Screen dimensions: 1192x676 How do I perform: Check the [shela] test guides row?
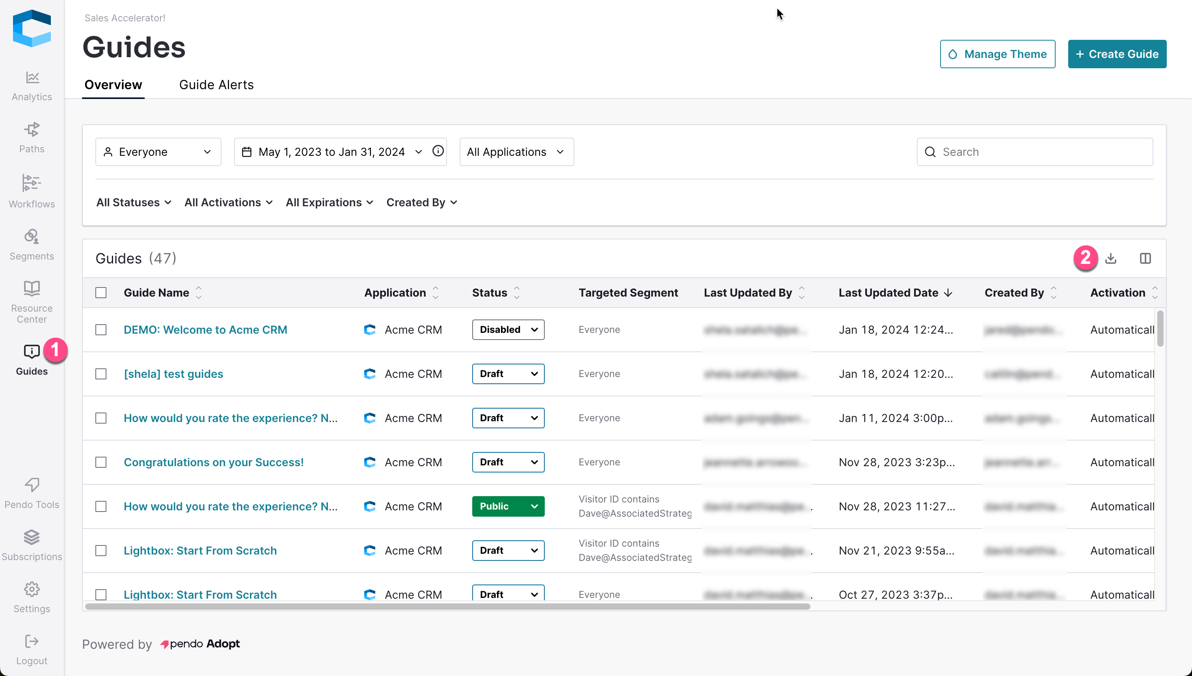pos(101,374)
